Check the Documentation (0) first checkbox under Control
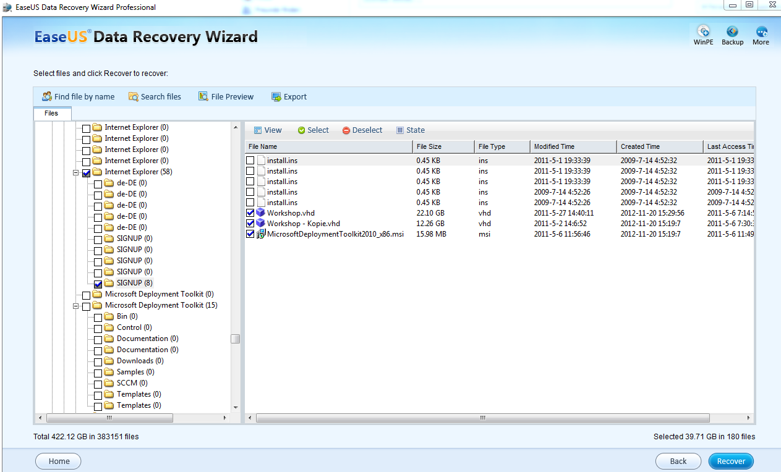The image size is (781, 472). 98,339
